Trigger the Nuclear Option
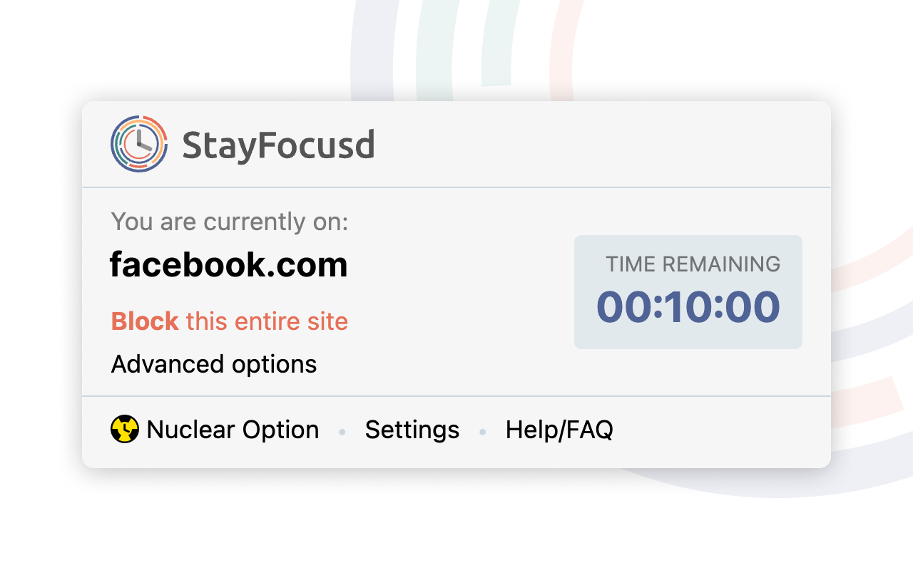Screen dimensions: 913x570 [232, 429]
